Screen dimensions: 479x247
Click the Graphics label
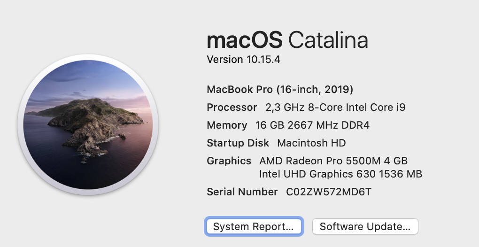[229, 161]
